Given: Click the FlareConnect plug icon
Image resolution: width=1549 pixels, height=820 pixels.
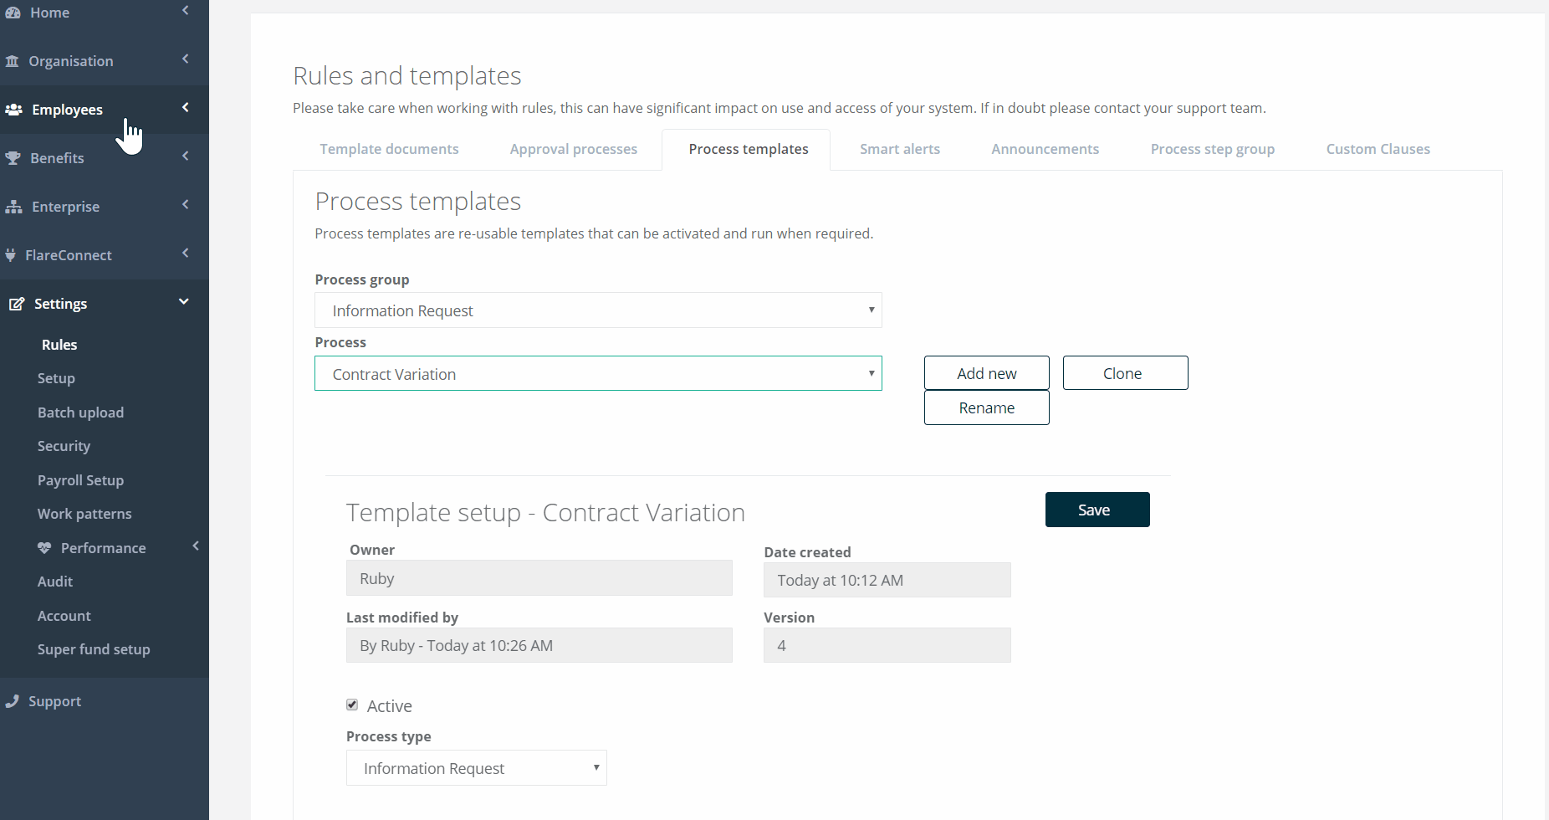Looking at the screenshot, I should [10, 255].
